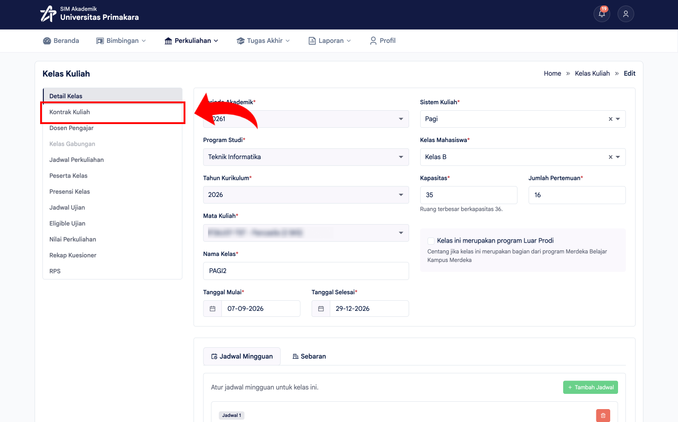The image size is (678, 422).
Task: Click the Edit breadcrumb text
Action: (630, 73)
